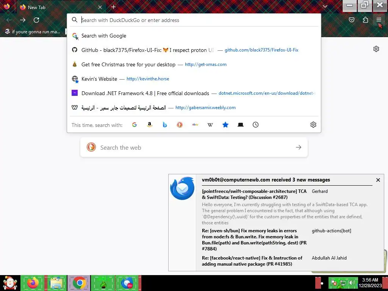Open the Firefox hamburger menu
Image resolution: width=388 pixels, height=291 pixels.
click(379, 20)
